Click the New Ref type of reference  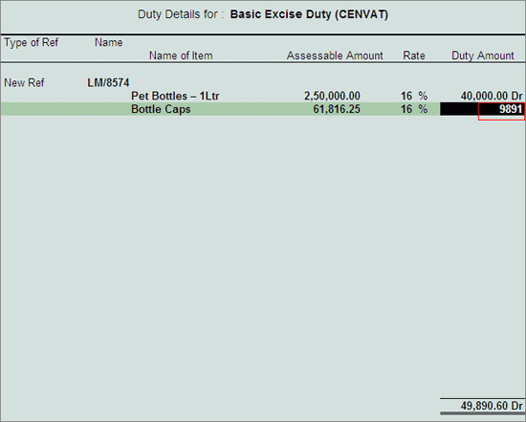click(24, 82)
